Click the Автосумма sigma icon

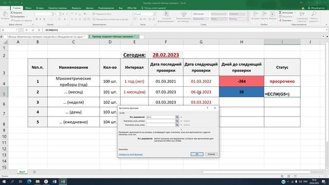click(280, 12)
